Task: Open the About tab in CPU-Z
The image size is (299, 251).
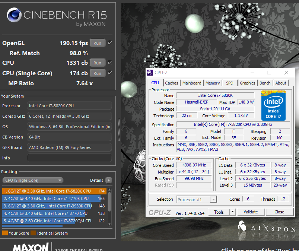Action: [x=281, y=83]
